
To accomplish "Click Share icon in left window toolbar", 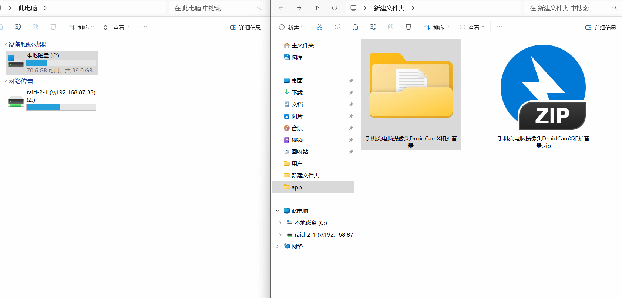I will coord(36,27).
